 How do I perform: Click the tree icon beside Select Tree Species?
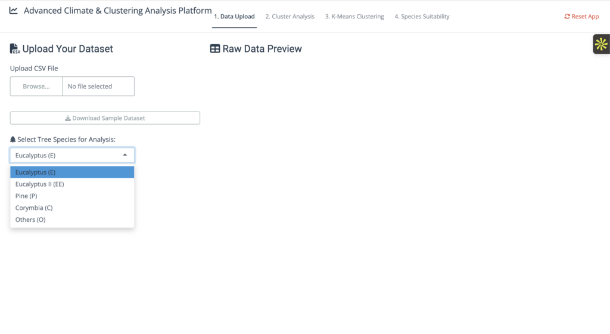13,139
